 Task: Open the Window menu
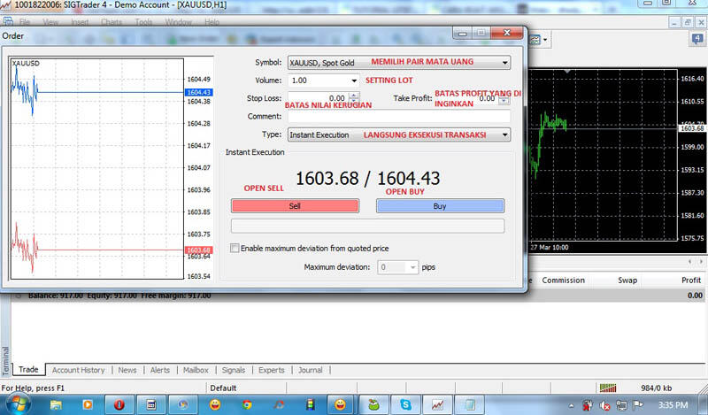tap(179, 22)
